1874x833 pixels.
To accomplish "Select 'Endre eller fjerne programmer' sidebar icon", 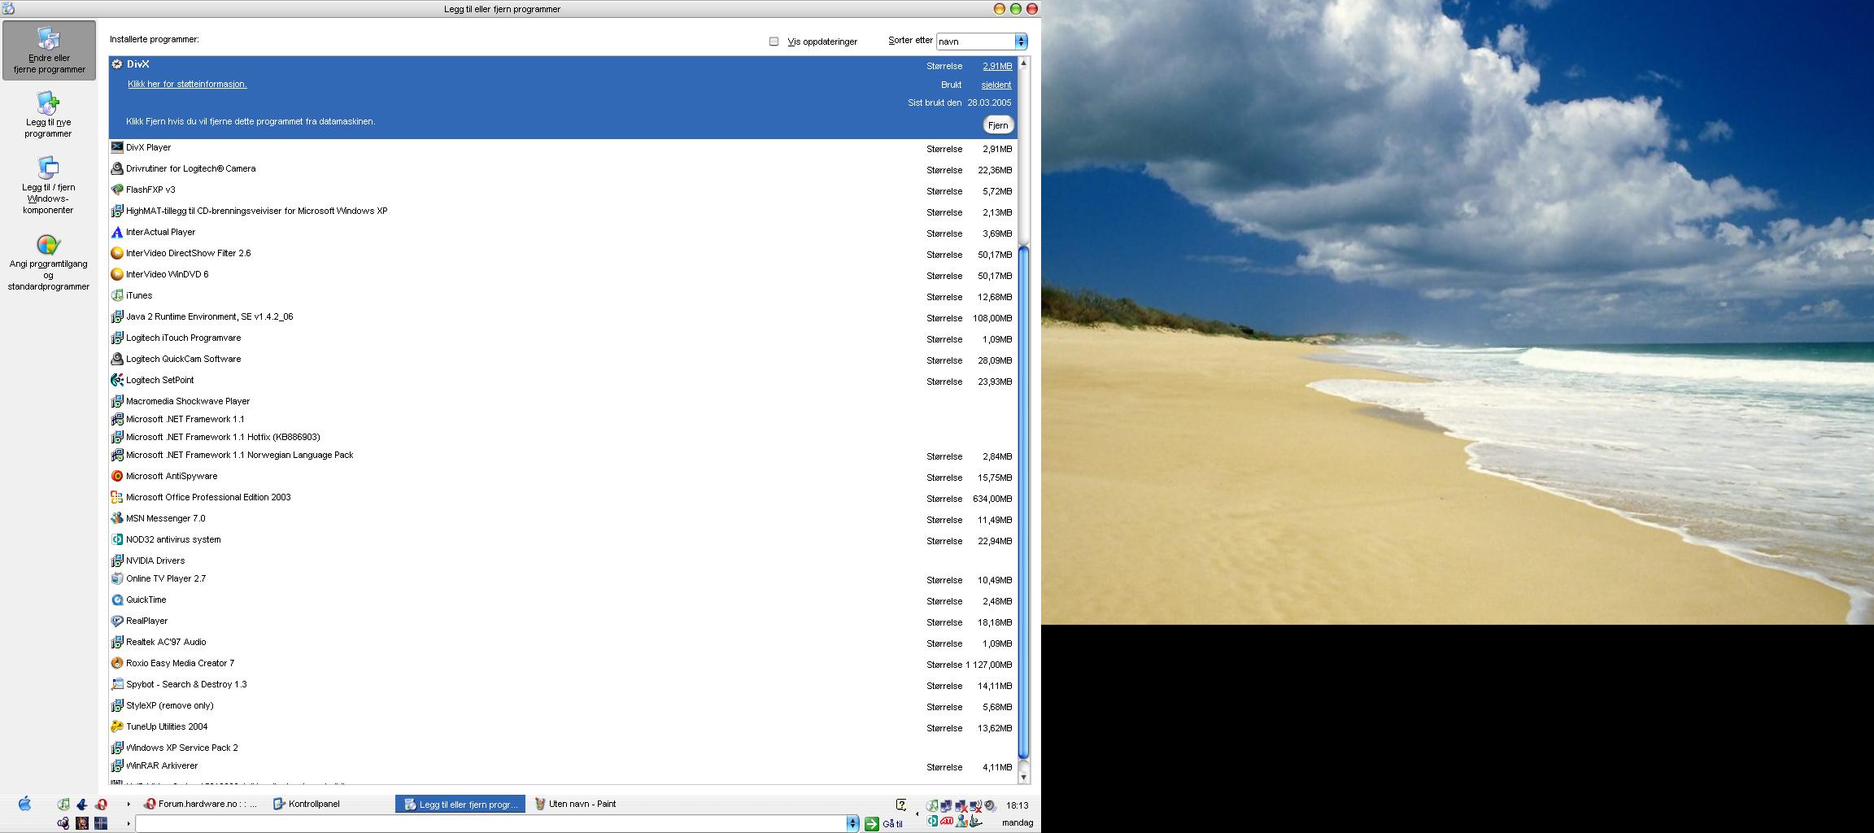I will point(49,50).
